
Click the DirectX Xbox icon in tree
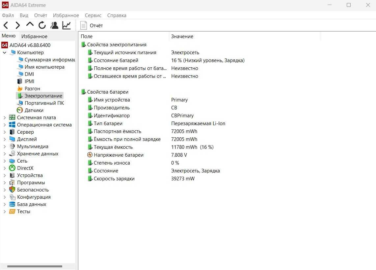click(12, 168)
